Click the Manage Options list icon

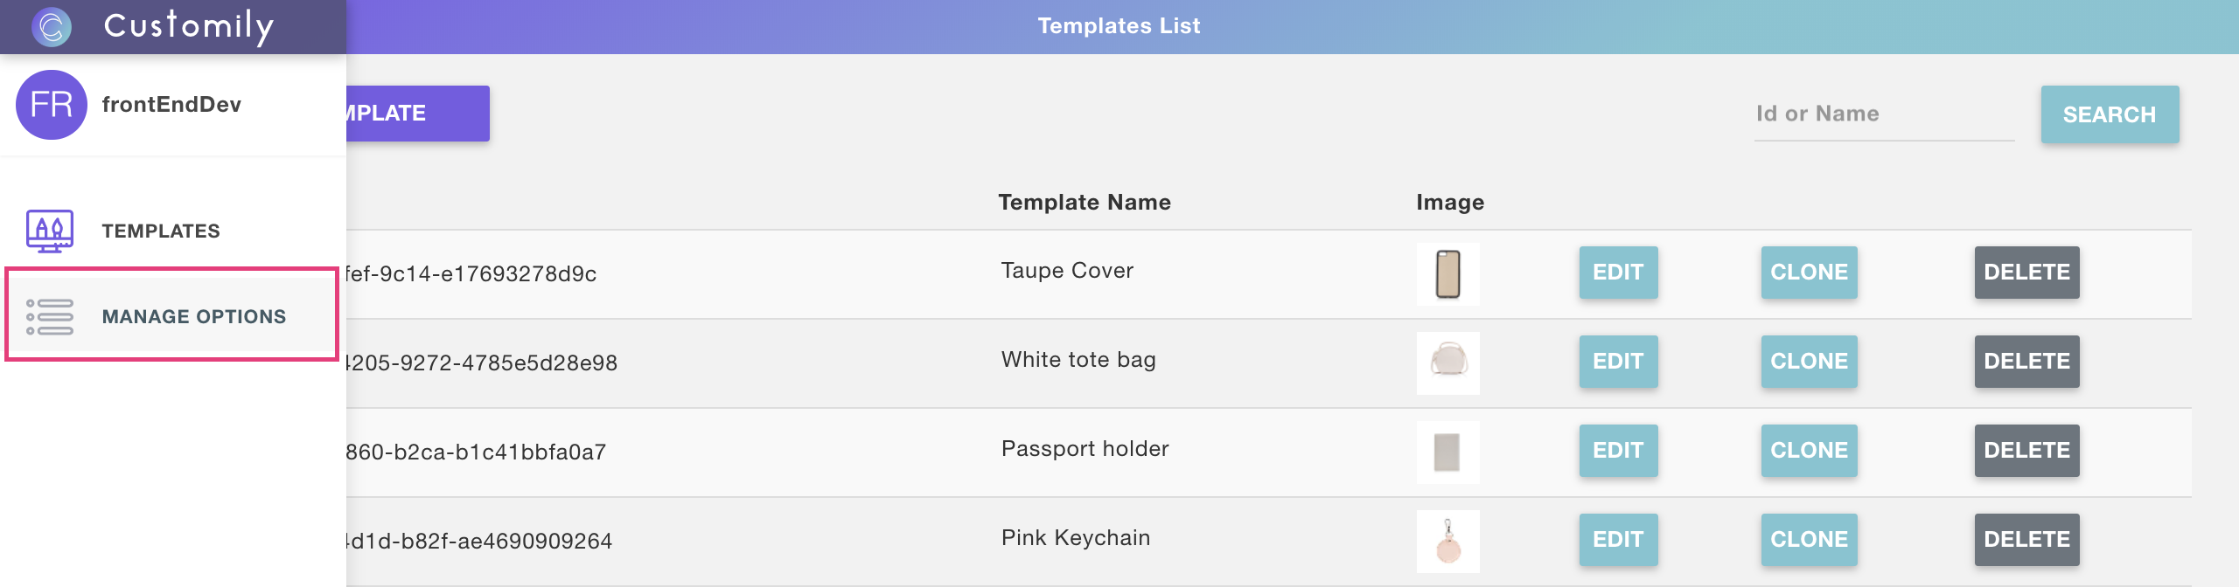pos(50,316)
